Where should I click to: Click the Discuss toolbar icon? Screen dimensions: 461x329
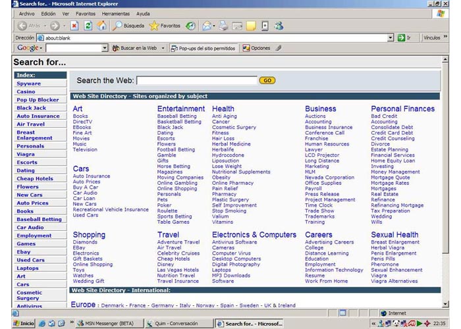click(265, 26)
